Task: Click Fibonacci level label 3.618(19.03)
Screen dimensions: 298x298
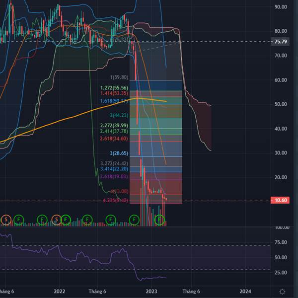Action: pyautogui.click(x=114, y=176)
